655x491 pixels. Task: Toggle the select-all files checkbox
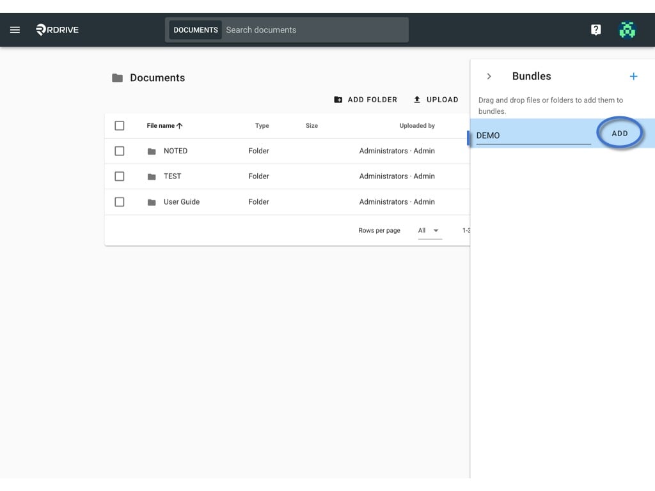[x=120, y=126]
